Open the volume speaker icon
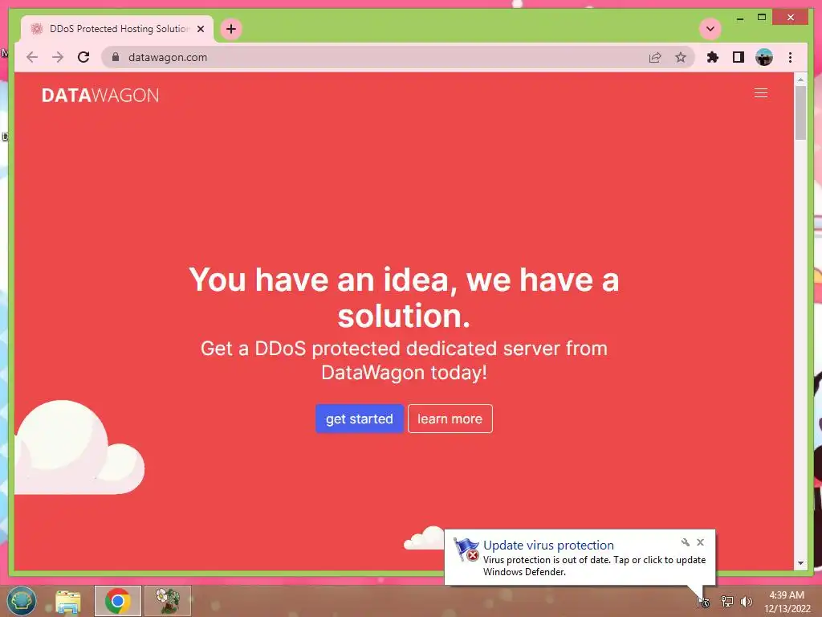This screenshot has width=822, height=617. click(x=747, y=602)
